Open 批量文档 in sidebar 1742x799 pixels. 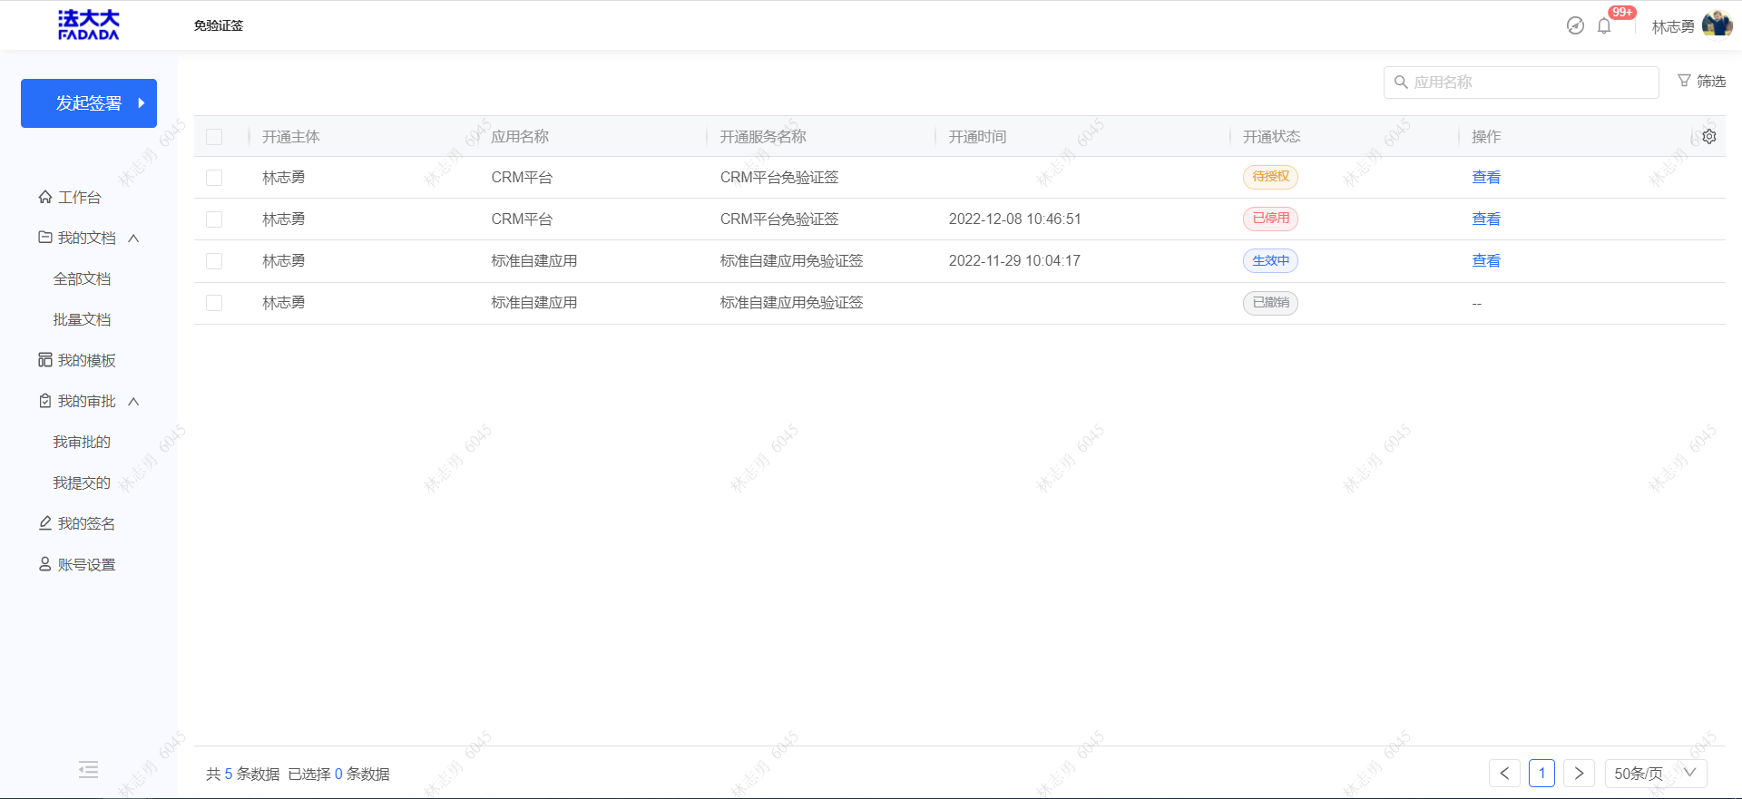[x=82, y=319]
